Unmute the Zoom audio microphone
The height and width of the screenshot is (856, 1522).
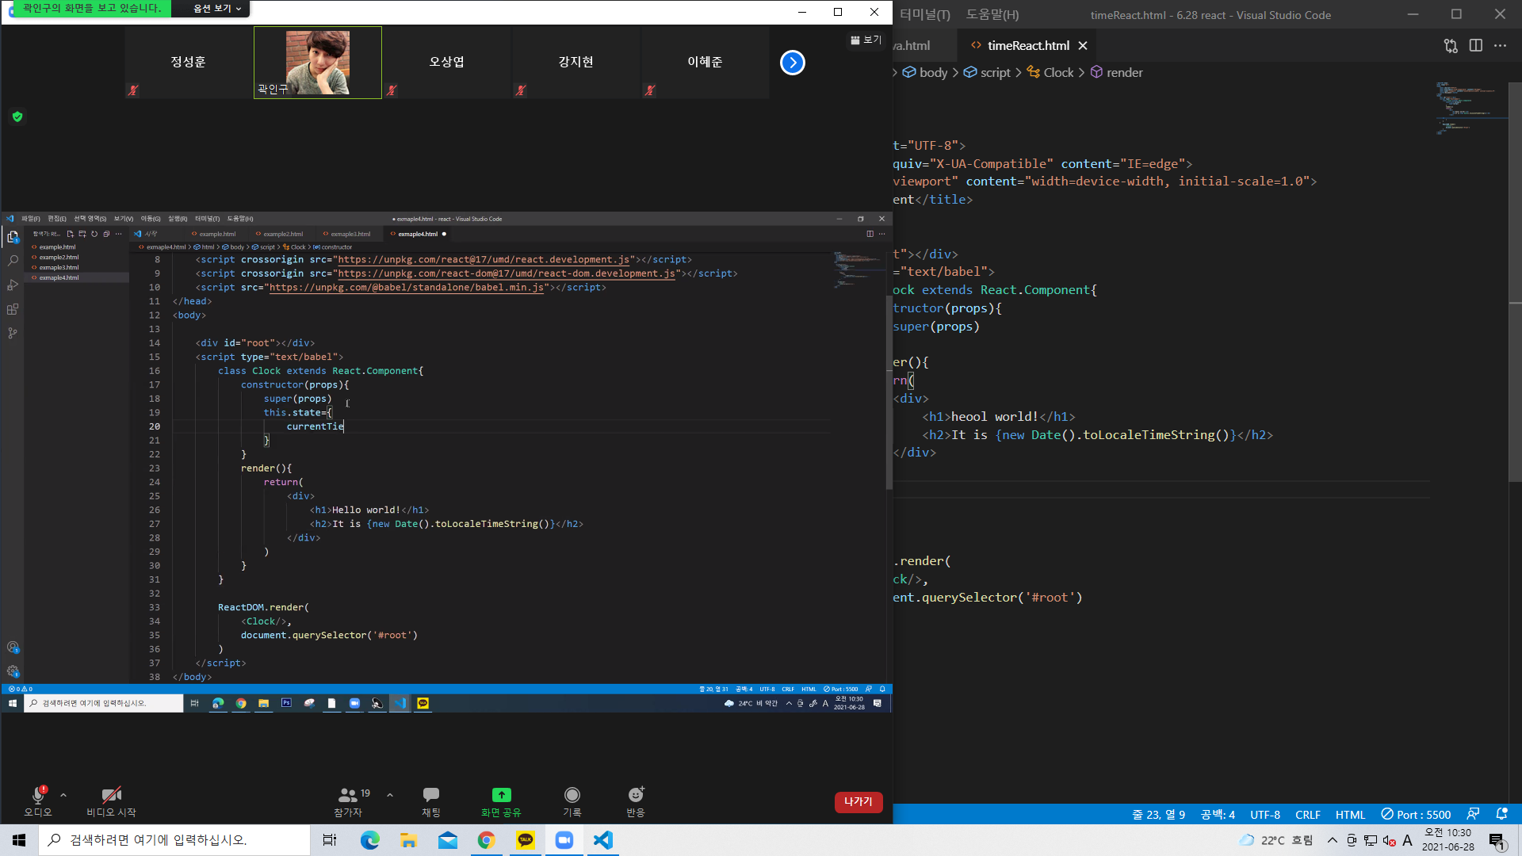coord(37,794)
